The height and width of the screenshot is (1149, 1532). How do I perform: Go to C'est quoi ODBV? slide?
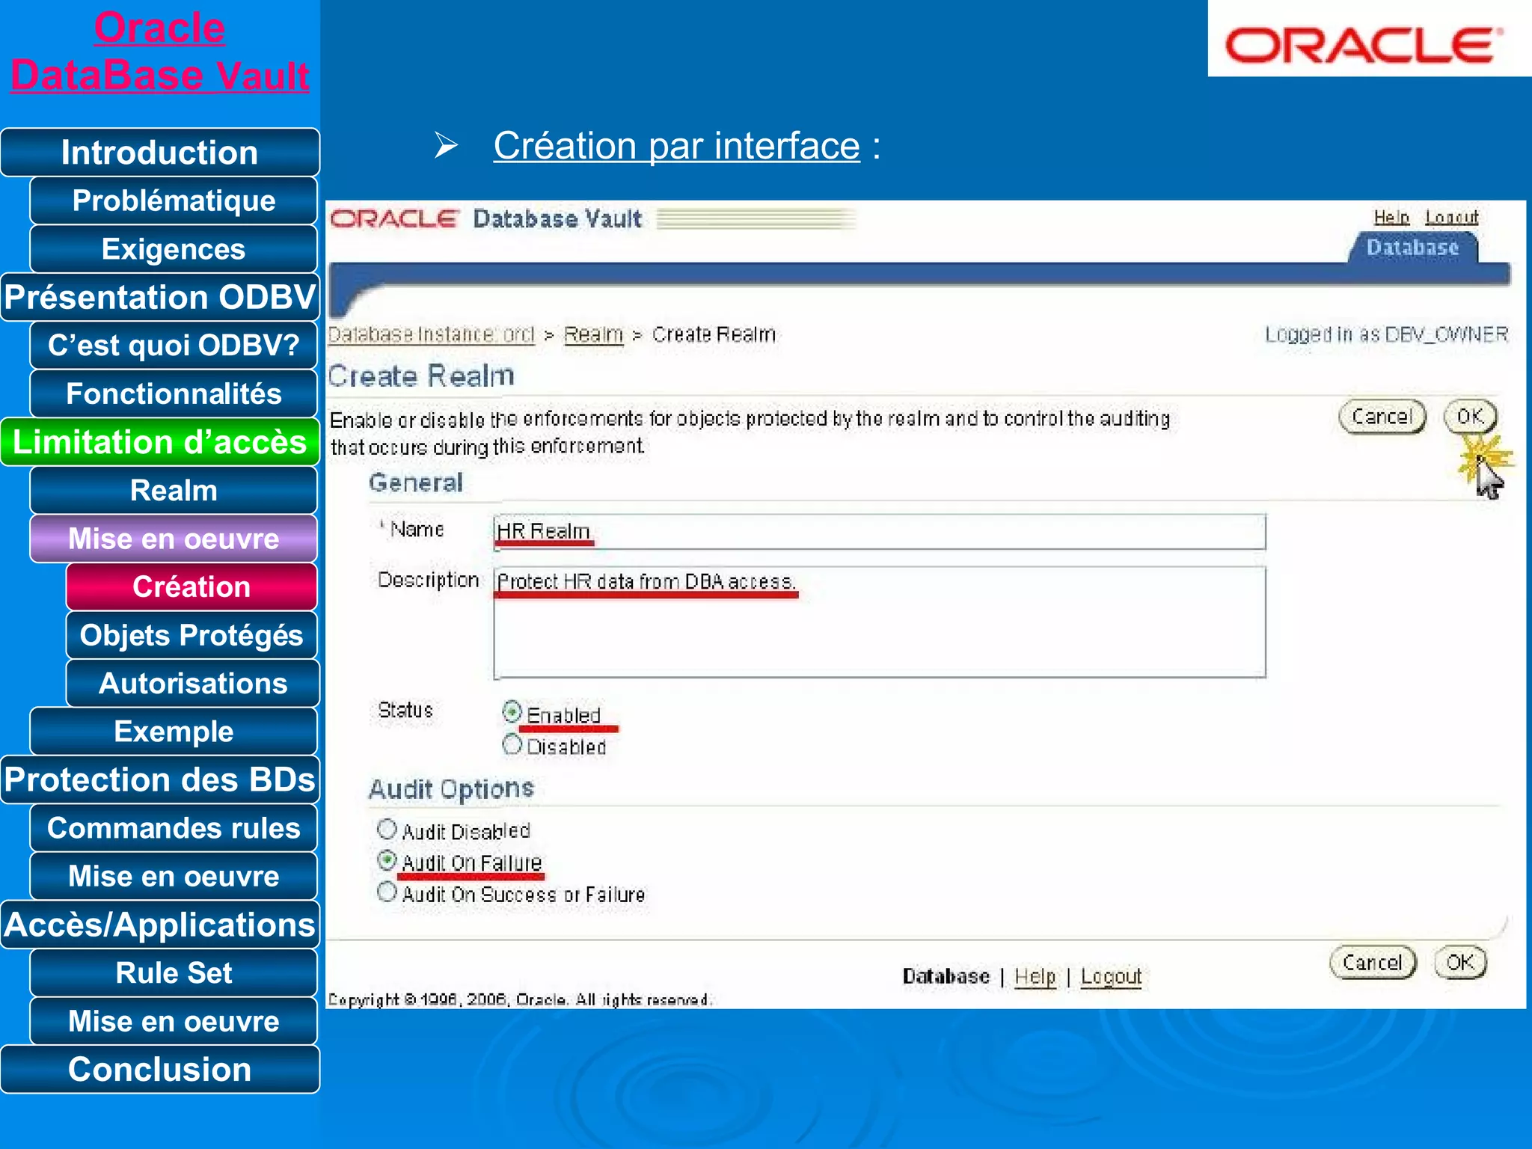click(x=174, y=346)
